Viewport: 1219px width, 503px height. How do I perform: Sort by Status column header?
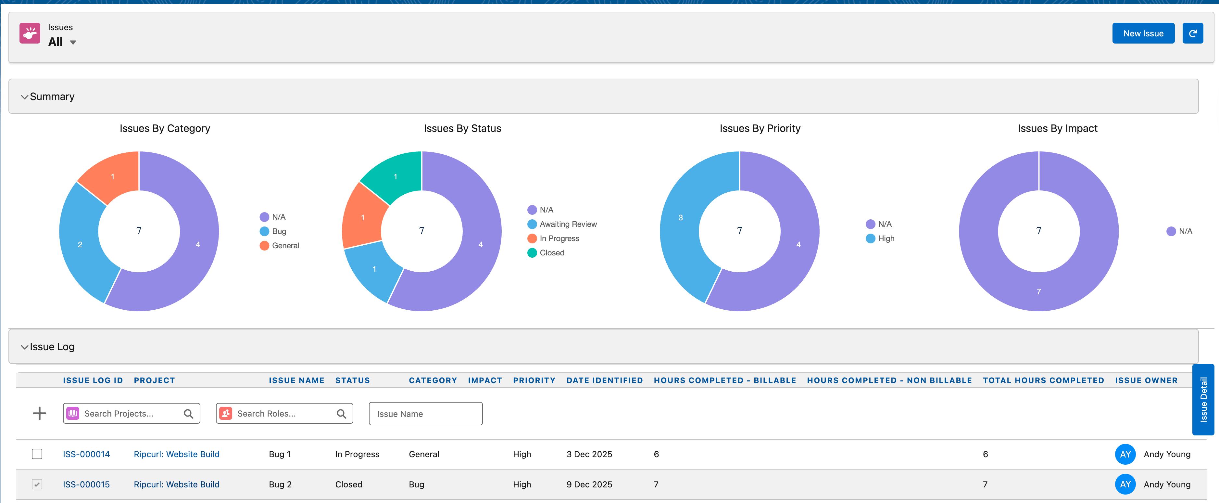click(353, 380)
